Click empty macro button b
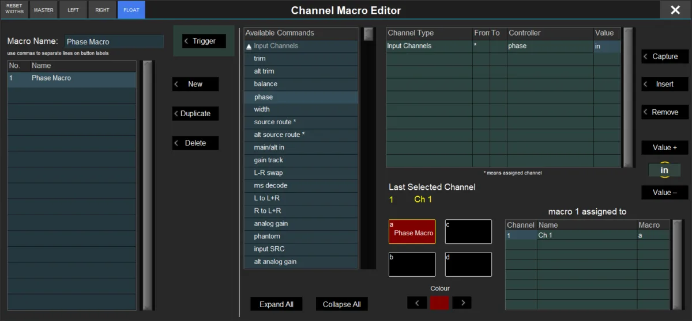Viewport: 692px width, 321px height. (x=412, y=264)
